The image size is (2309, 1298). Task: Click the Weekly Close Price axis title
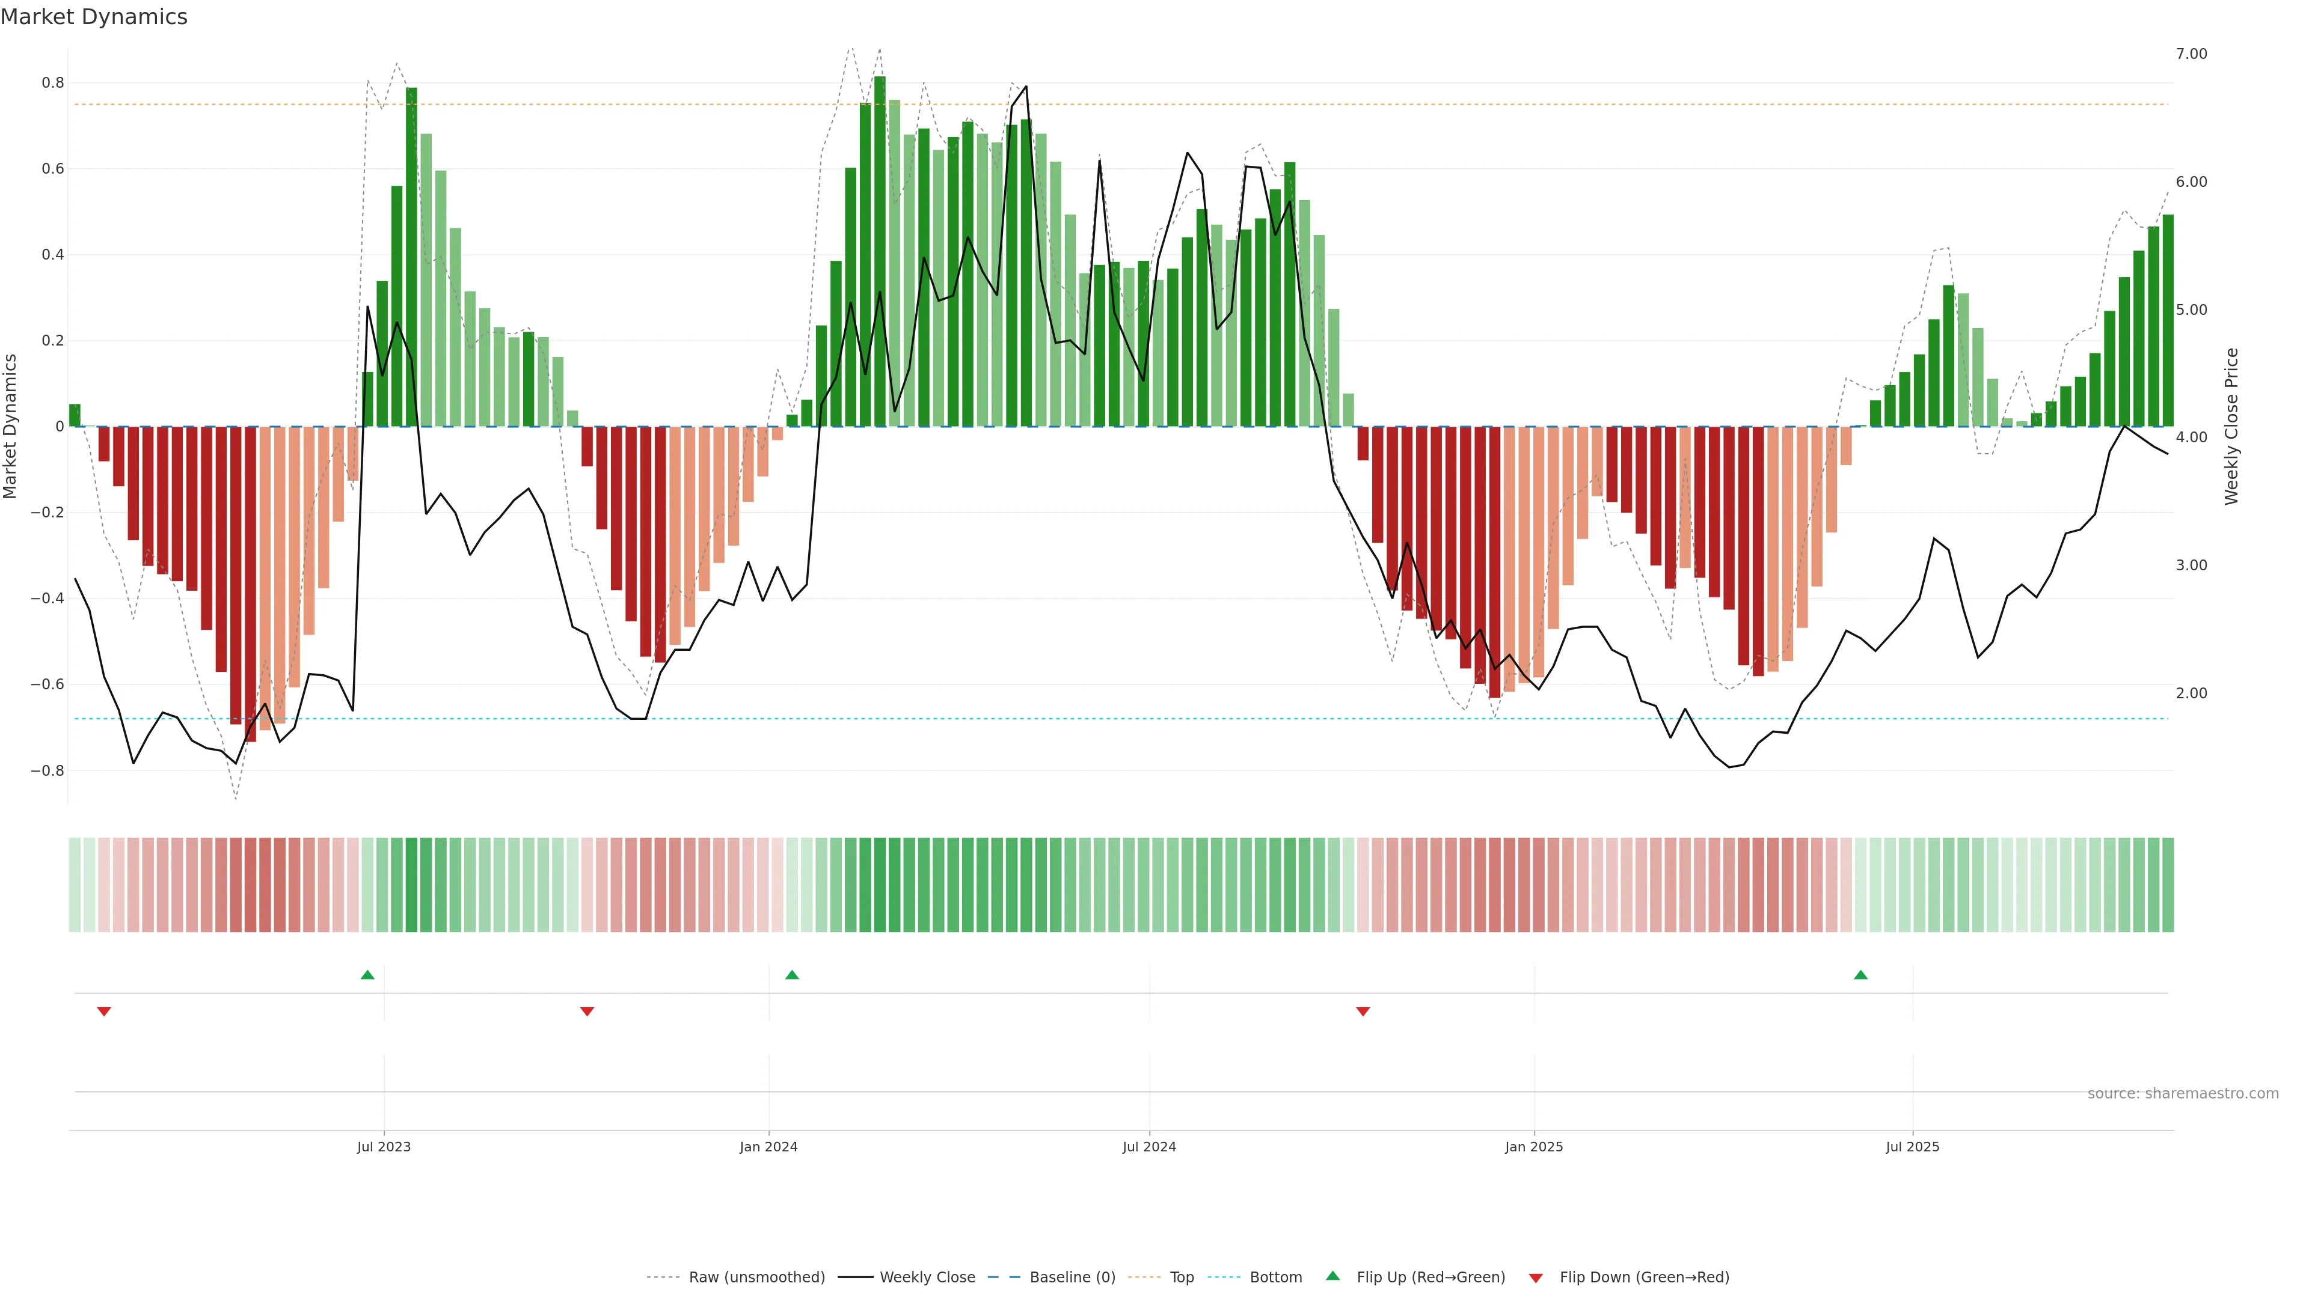point(2231,427)
